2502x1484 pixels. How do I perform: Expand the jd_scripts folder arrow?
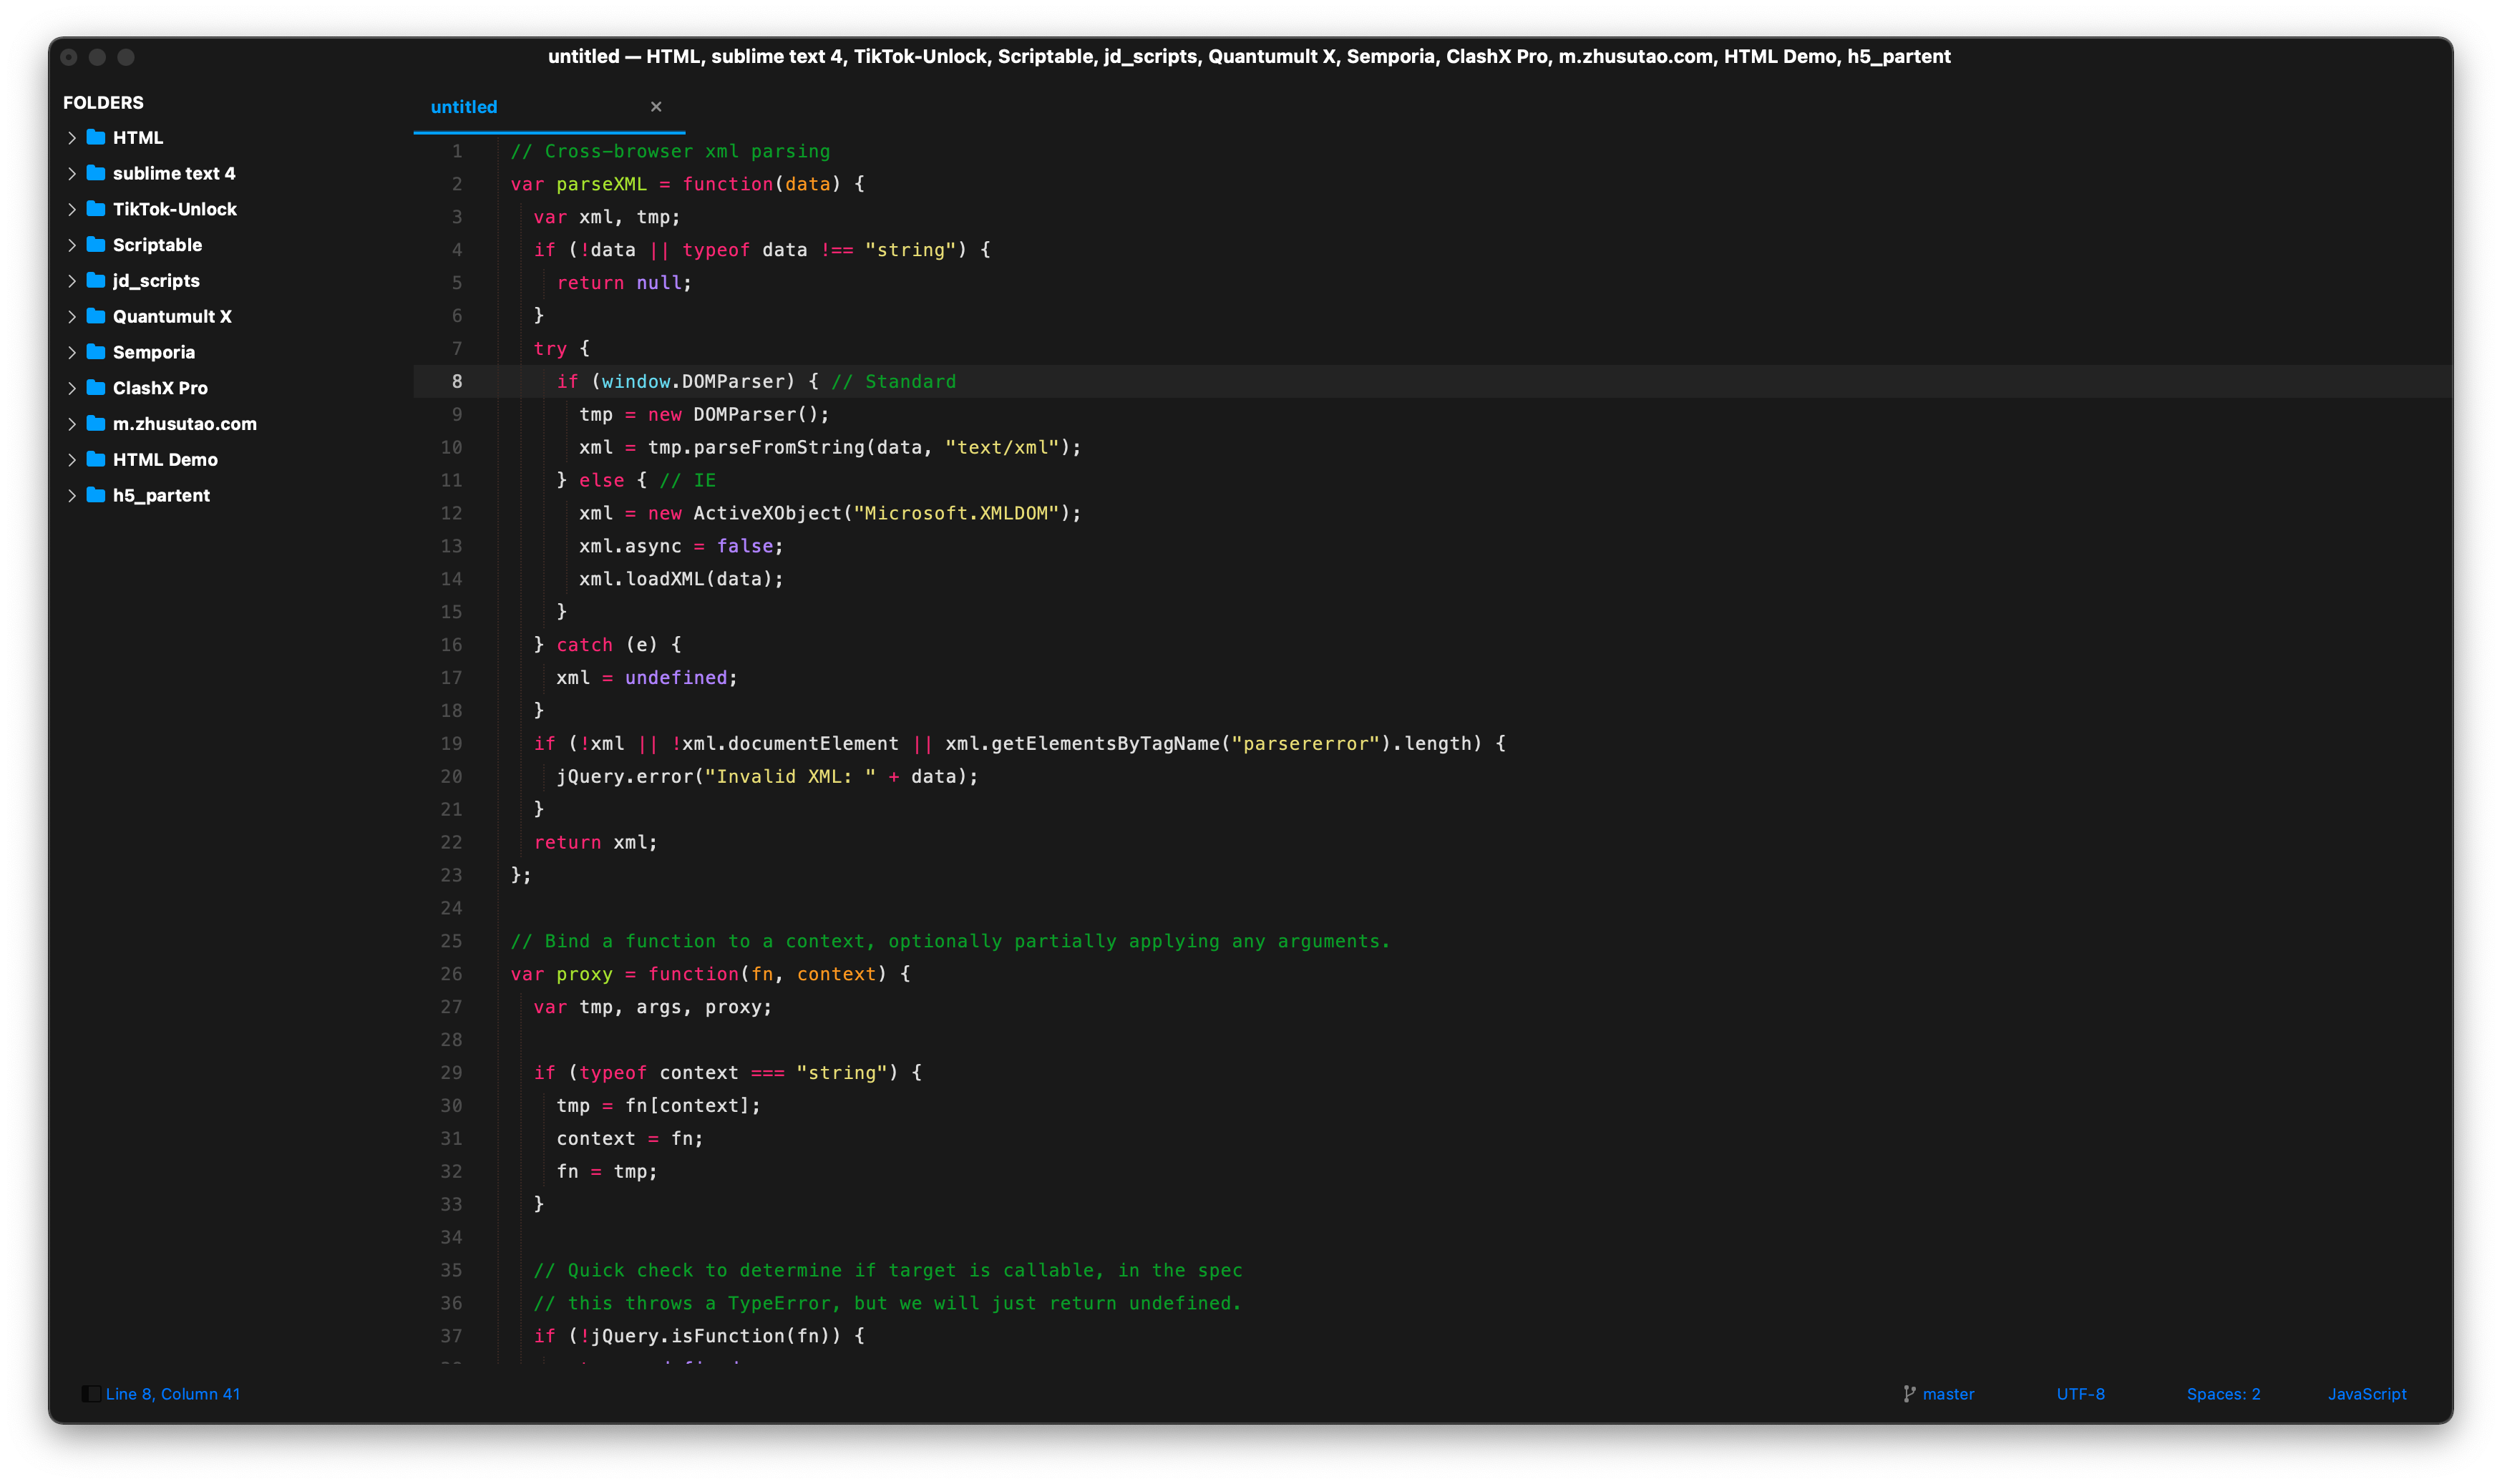coord(72,281)
